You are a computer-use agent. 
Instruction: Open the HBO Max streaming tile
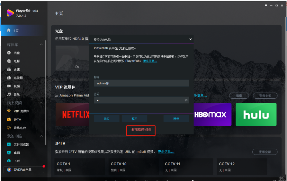click(x=212, y=114)
